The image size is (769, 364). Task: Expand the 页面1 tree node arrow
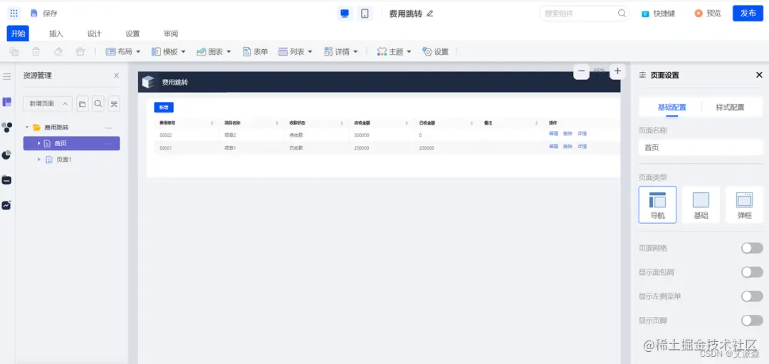pyautogui.click(x=39, y=160)
